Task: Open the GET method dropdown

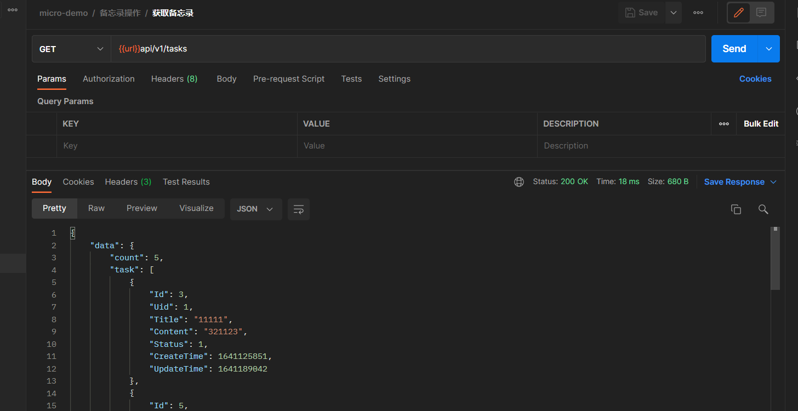Action: (71, 49)
